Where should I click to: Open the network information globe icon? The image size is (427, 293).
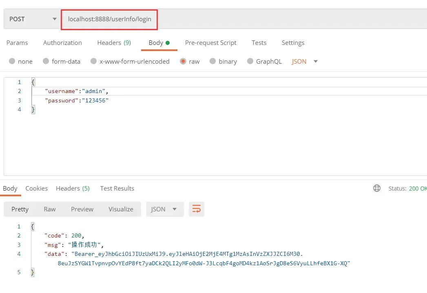point(376,188)
